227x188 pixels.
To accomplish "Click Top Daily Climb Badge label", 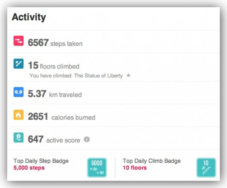I will (152, 161).
